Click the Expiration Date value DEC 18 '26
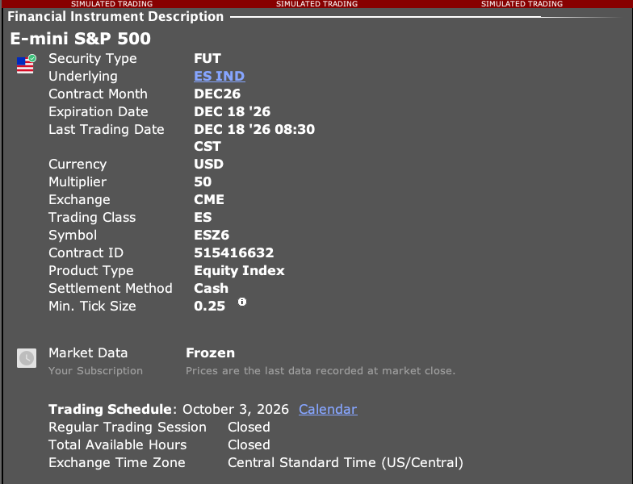The height and width of the screenshot is (484, 633). click(x=233, y=111)
